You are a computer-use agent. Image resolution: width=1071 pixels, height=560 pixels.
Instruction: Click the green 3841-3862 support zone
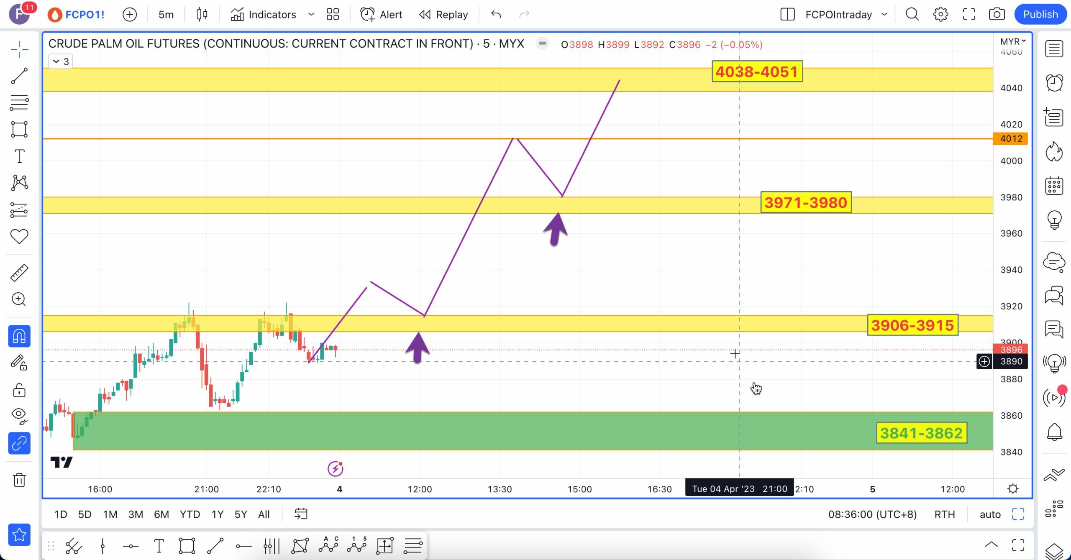502,431
